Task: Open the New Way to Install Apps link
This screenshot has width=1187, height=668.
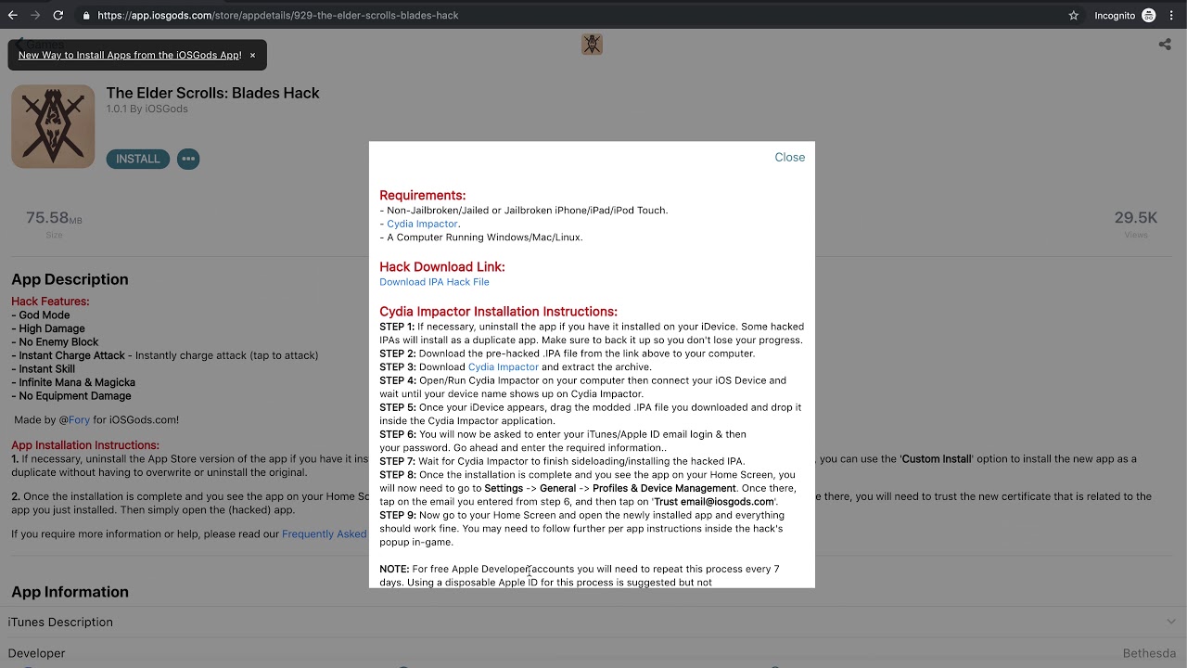Action: [x=130, y=55]
